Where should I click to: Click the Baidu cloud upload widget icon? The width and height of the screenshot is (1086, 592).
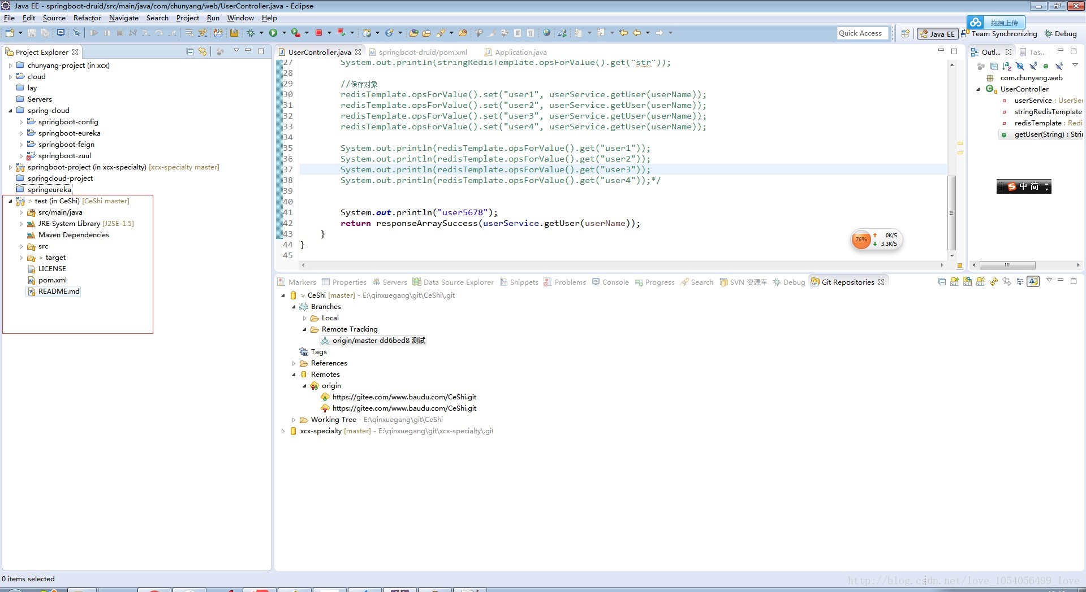975,23
